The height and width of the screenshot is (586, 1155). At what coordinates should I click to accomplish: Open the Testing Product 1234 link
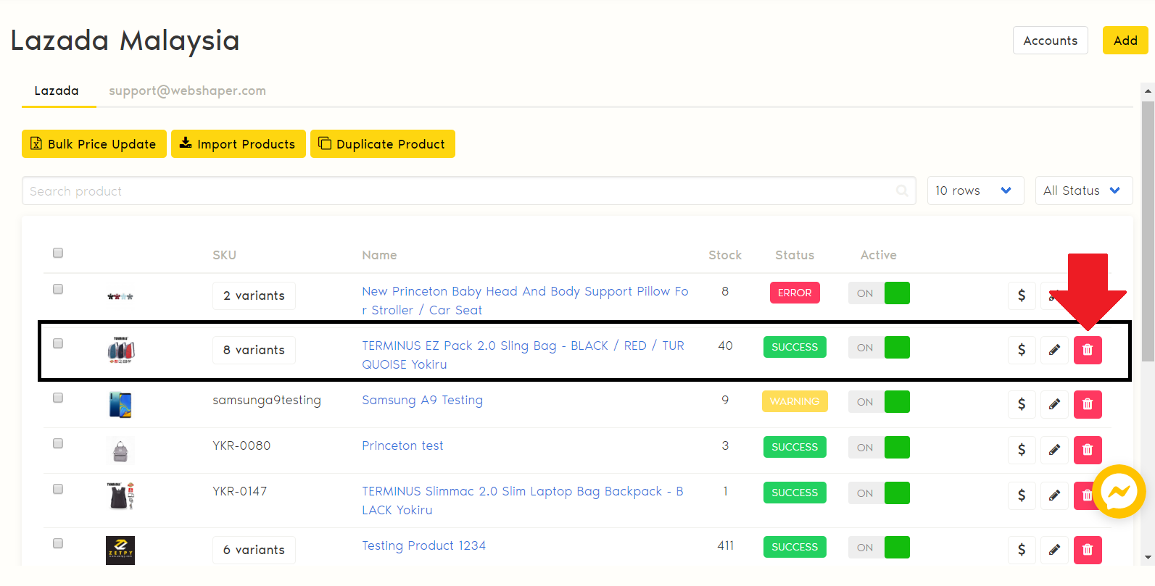click(x=423, y=545)
